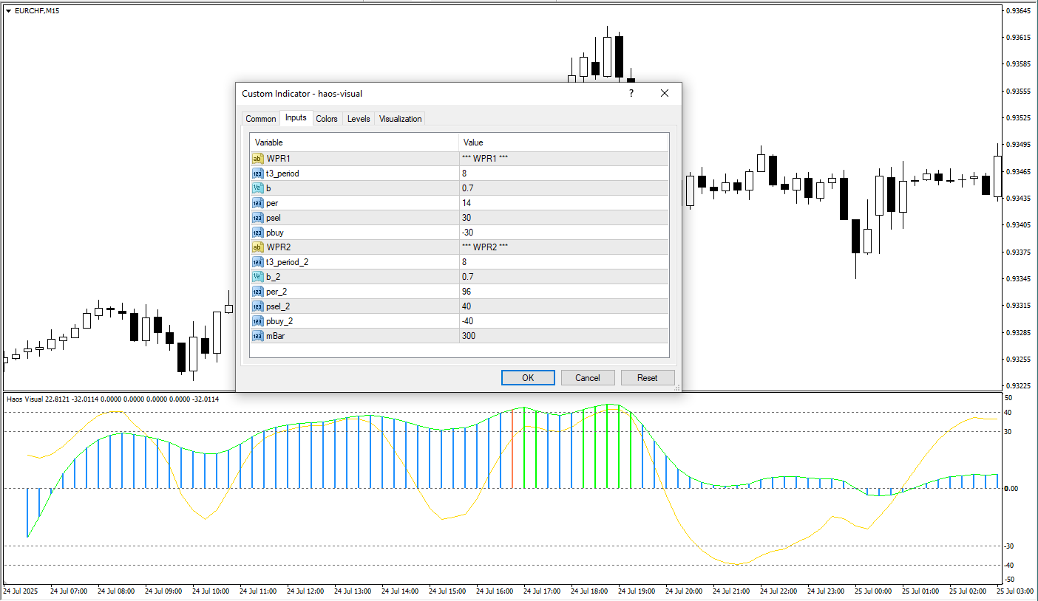Image resolution: width=1038 pixels, height=601 pixels.
Task: Open the EURCHF,M15 chart dropdown arrow
Action: pyautogui.click(x=8, y=10)
